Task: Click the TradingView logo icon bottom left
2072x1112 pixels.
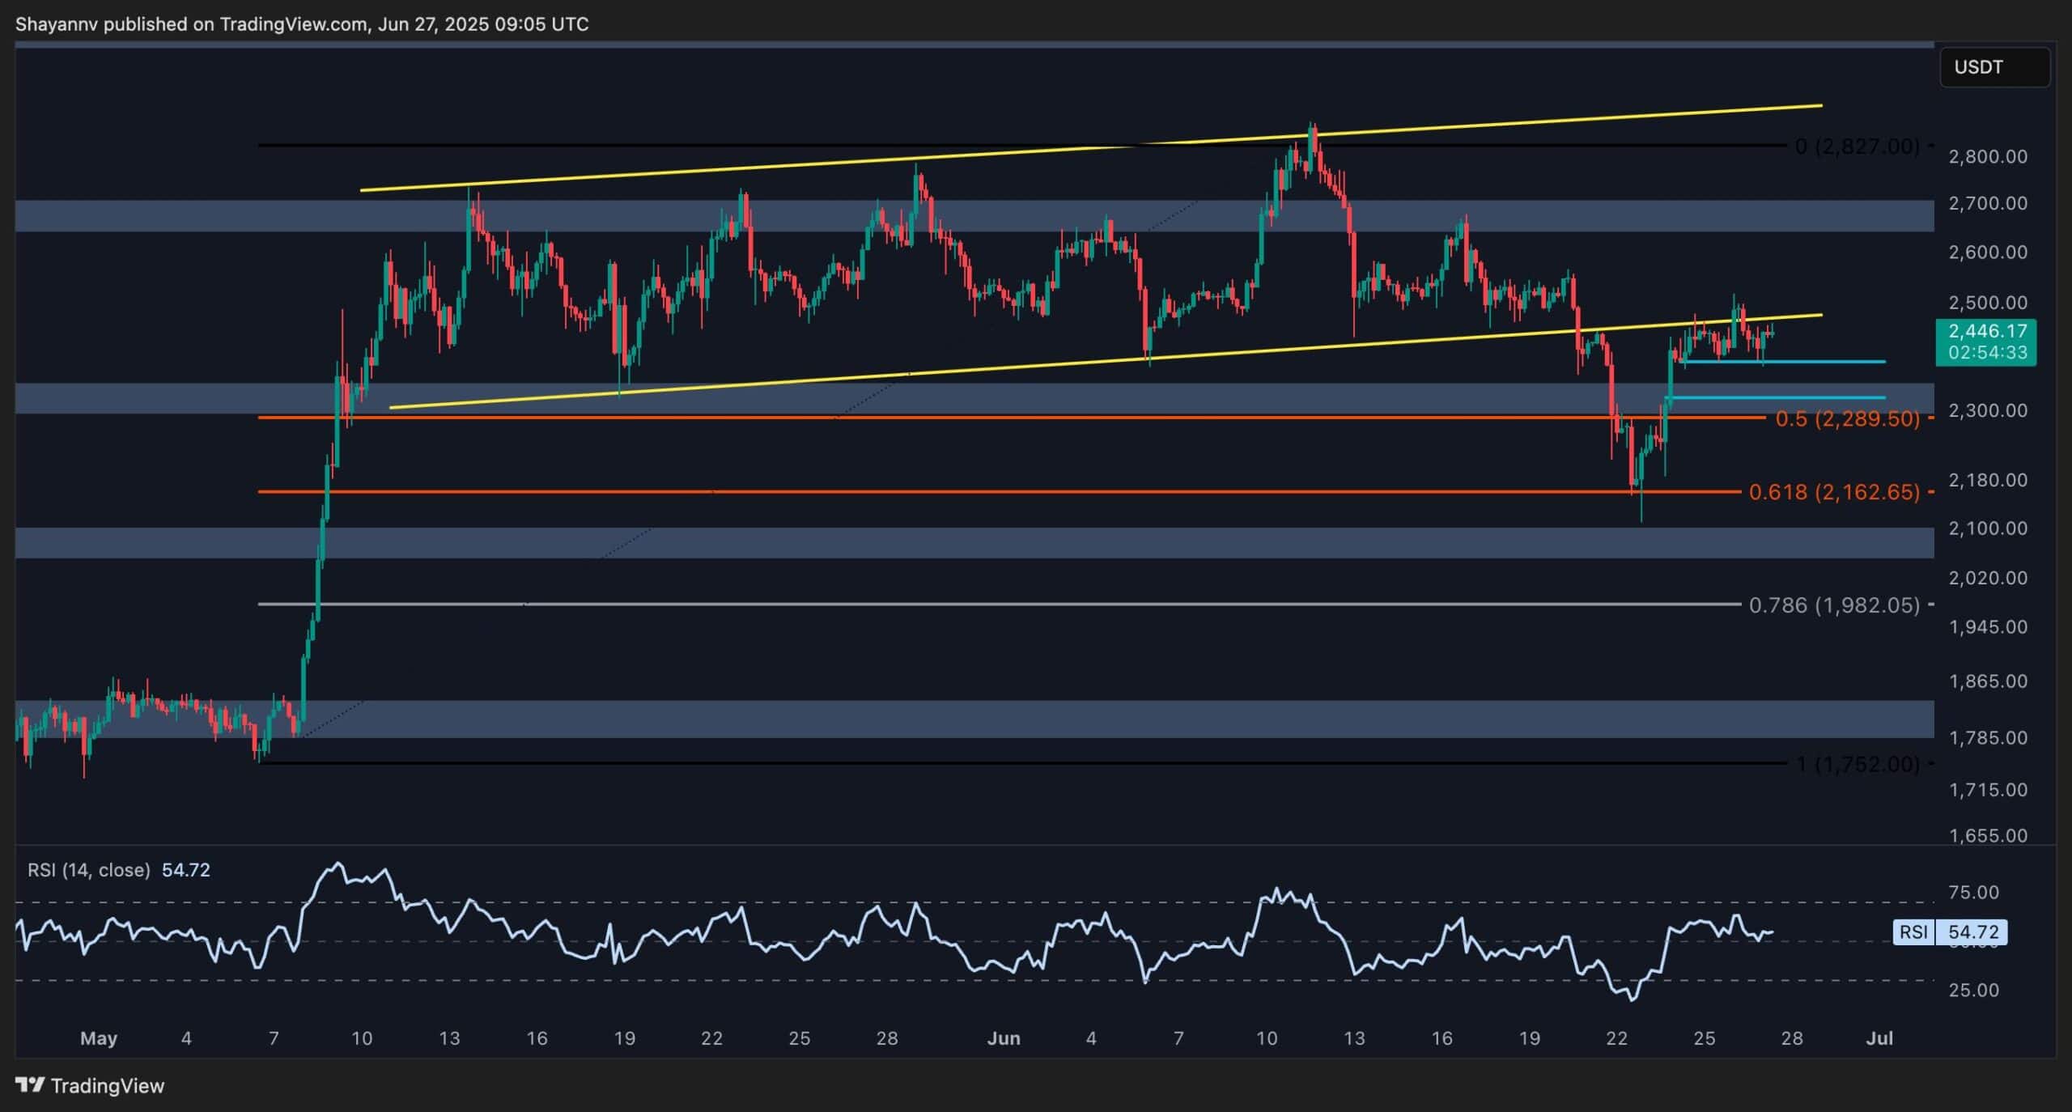Action: (31, 1085)
